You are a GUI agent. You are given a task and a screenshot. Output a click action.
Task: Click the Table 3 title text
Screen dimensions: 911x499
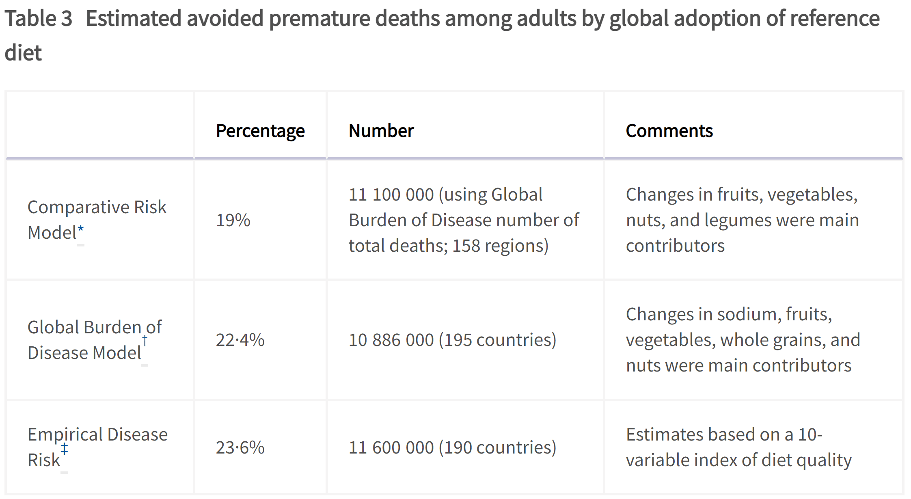(x=442, y=35)
